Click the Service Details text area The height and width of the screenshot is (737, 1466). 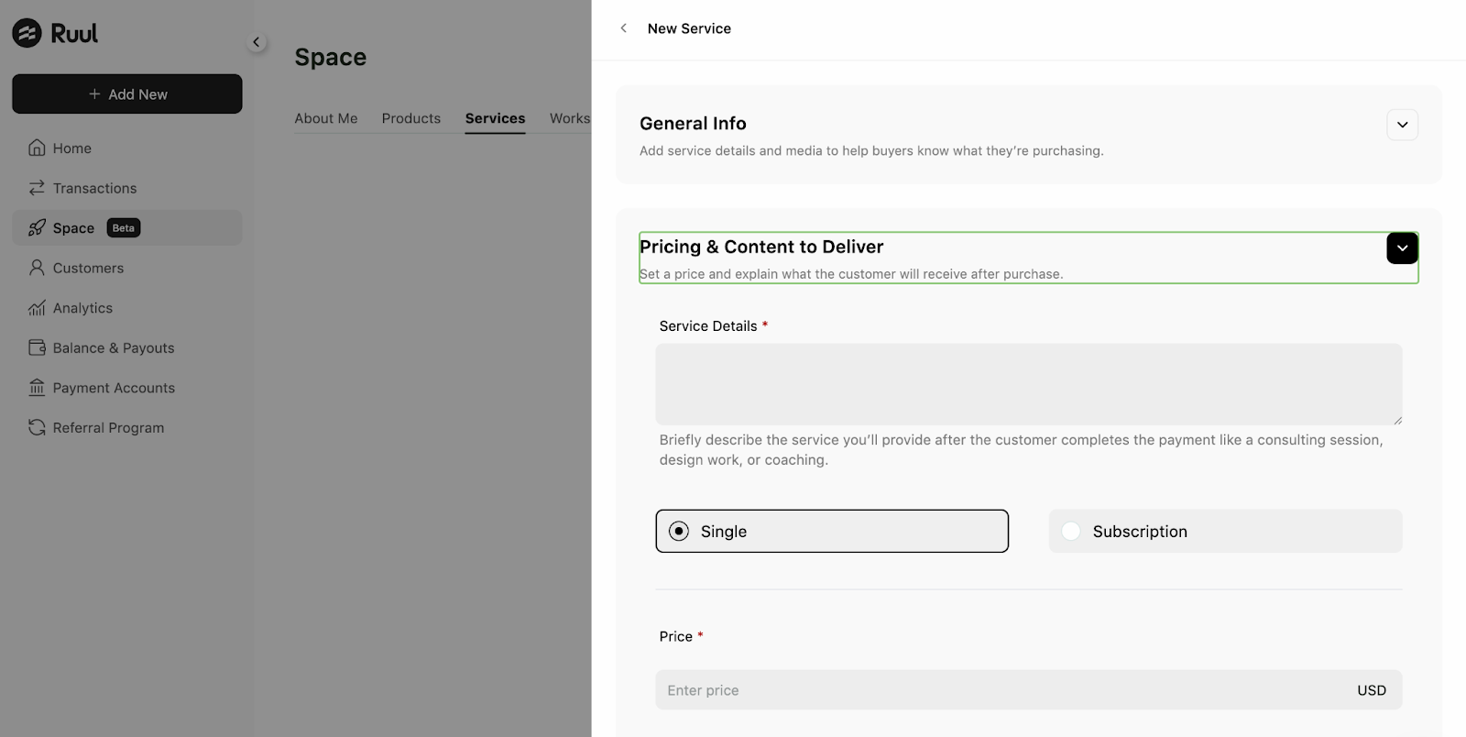click(1028, 384)
